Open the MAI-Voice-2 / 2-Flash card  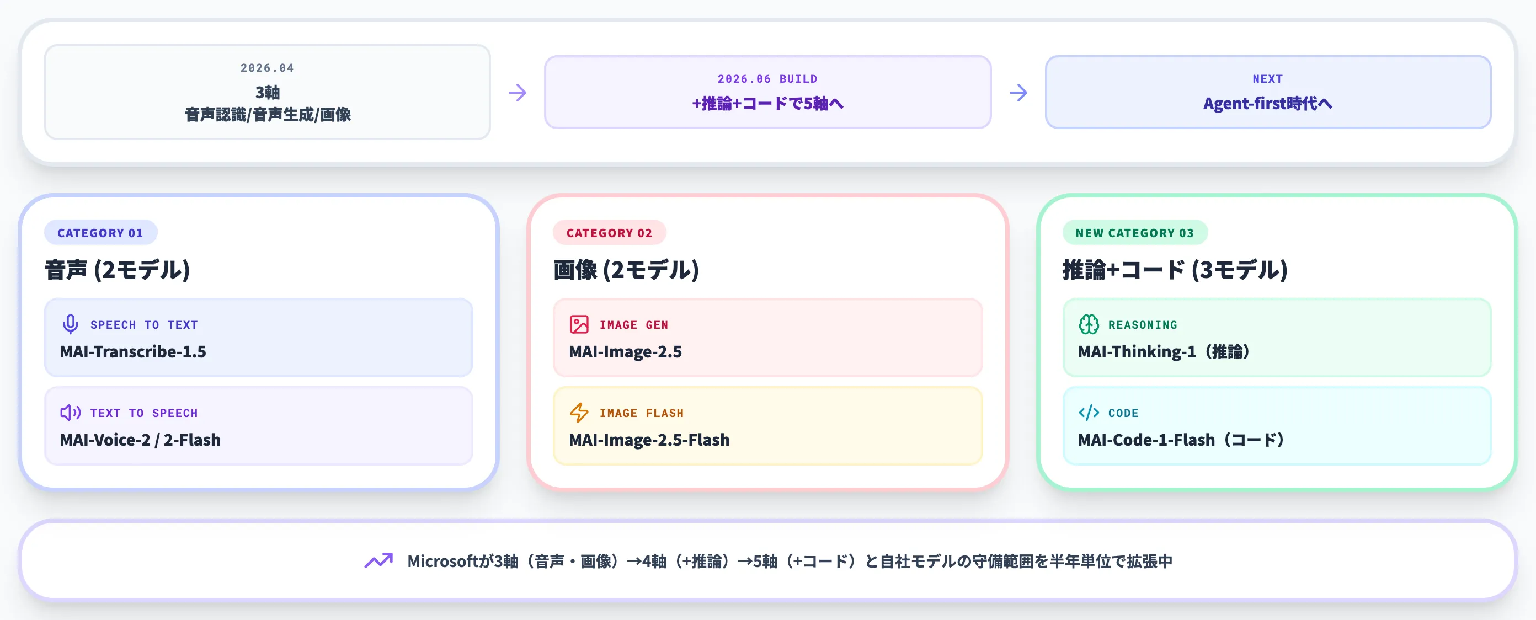click(x=259, y=426)
